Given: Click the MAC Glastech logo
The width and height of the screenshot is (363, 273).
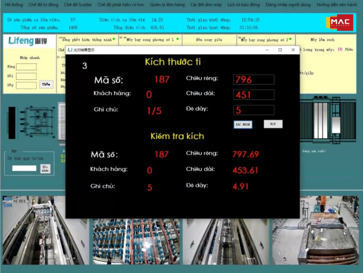Looking at the screenshot, I should (340, 23).
